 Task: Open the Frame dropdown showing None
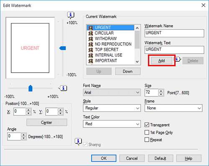tap(173, 108)
